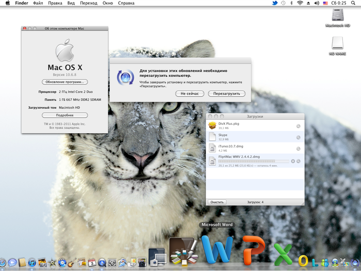Image resolution: width=361 pixels, height=271 pixels.
Task: Click the clock showing Сб 0:25
Action: click(x=339, y=3)
